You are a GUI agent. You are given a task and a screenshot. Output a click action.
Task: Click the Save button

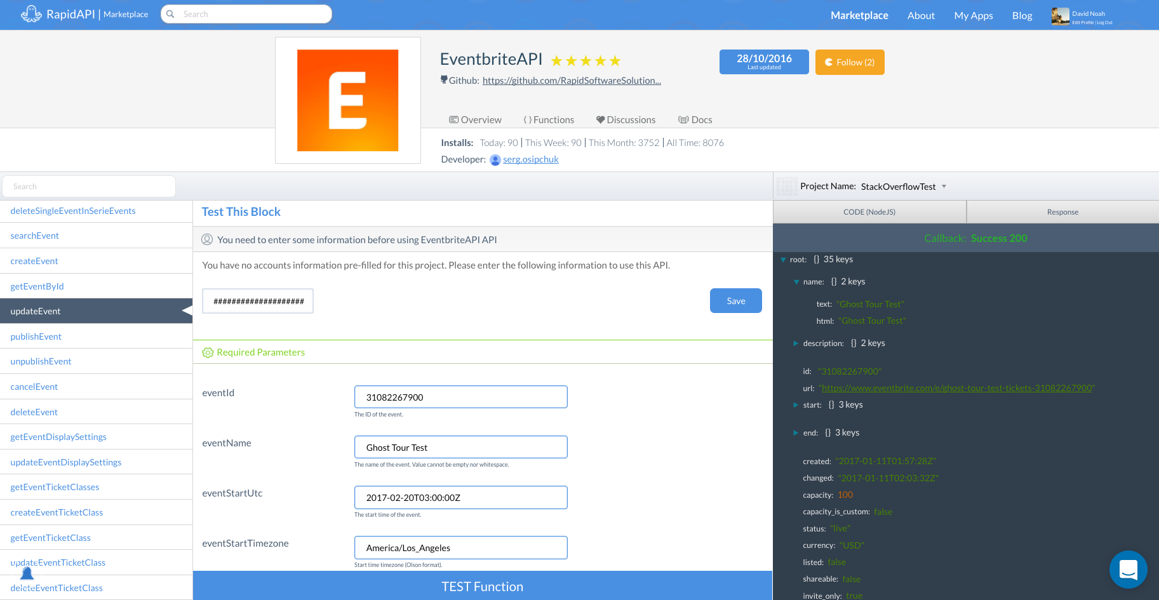coord(736,301)
